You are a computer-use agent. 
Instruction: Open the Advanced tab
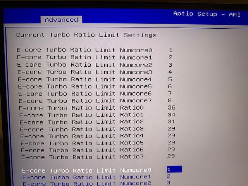click(x=61, y=20)
